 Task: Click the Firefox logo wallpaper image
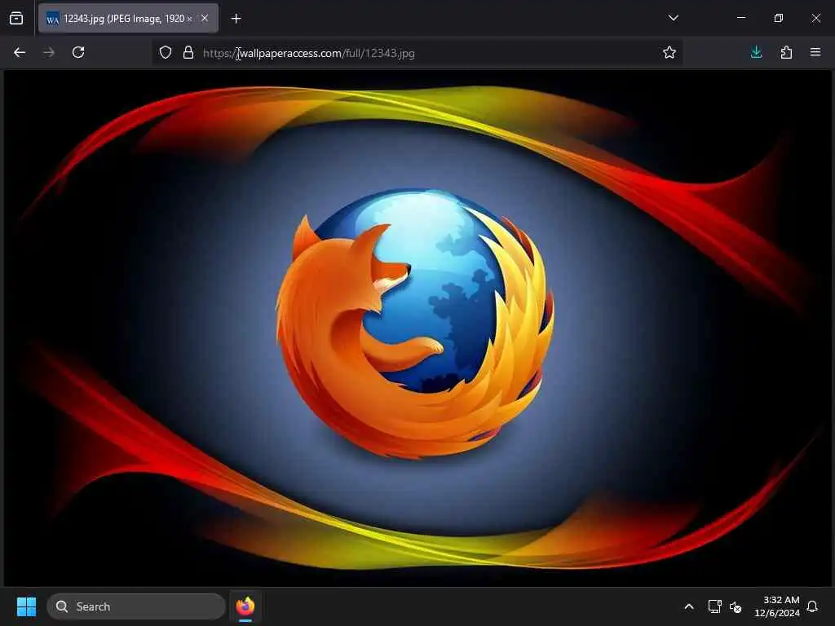(x=417, y=328)
